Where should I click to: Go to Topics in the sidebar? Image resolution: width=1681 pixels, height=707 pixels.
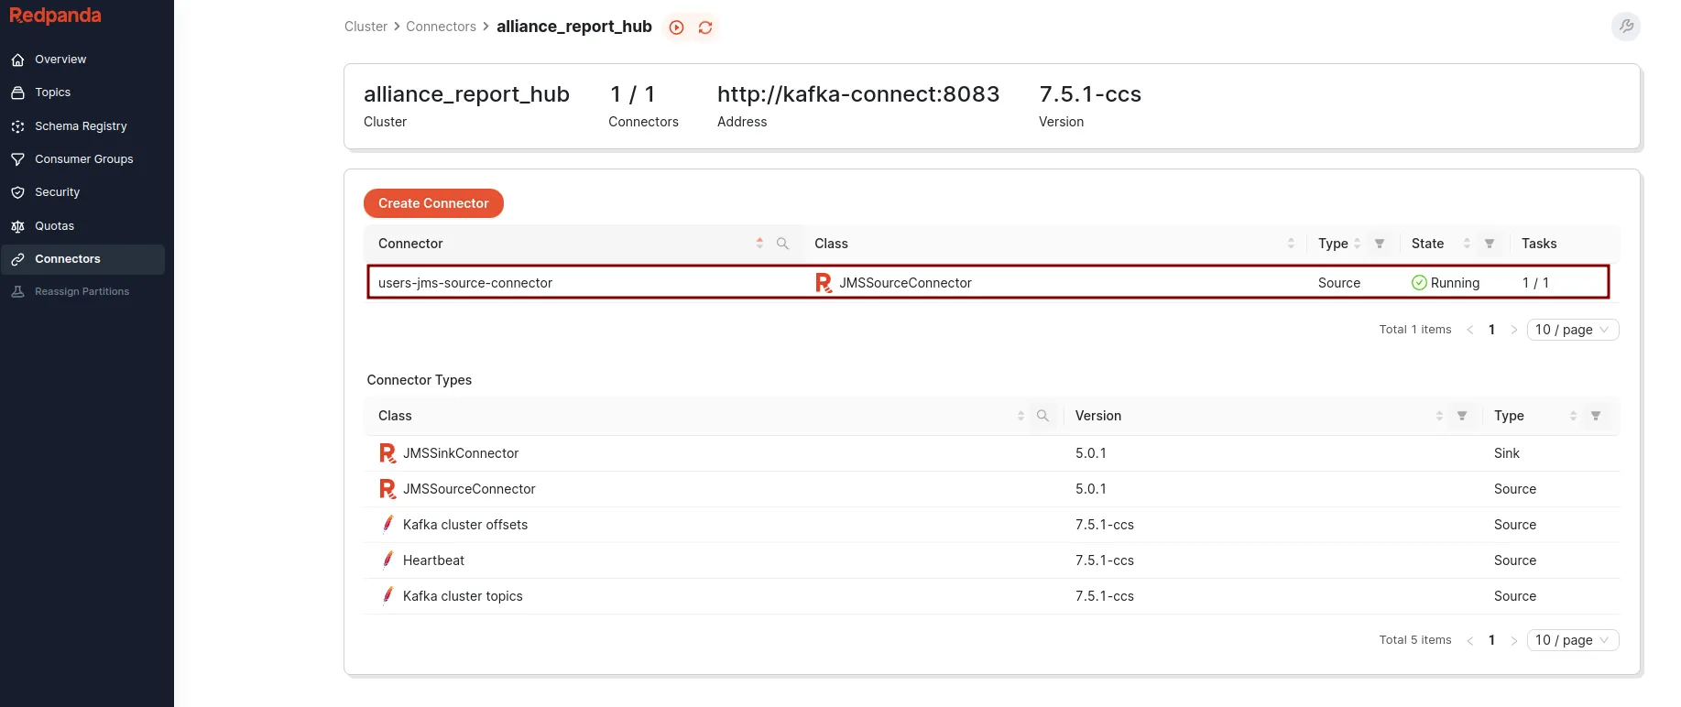tap(53, 92)
